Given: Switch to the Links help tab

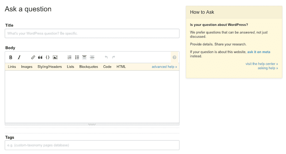Looking at the screenshot, I should click(x=12, y=67).
